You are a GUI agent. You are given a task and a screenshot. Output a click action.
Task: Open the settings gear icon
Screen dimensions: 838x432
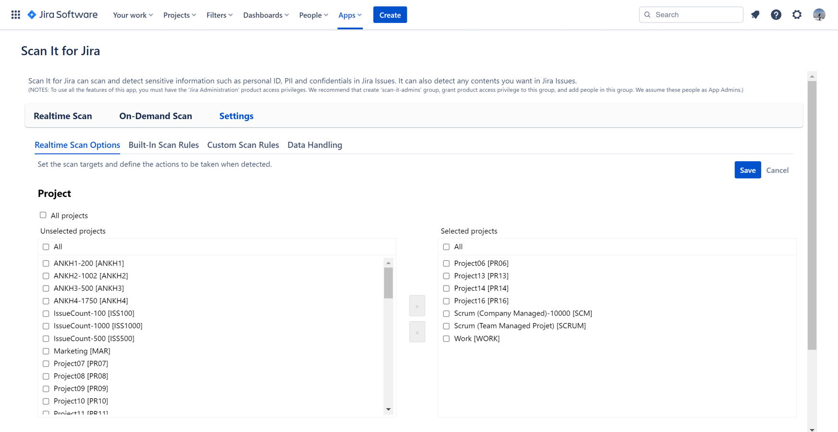797,15
